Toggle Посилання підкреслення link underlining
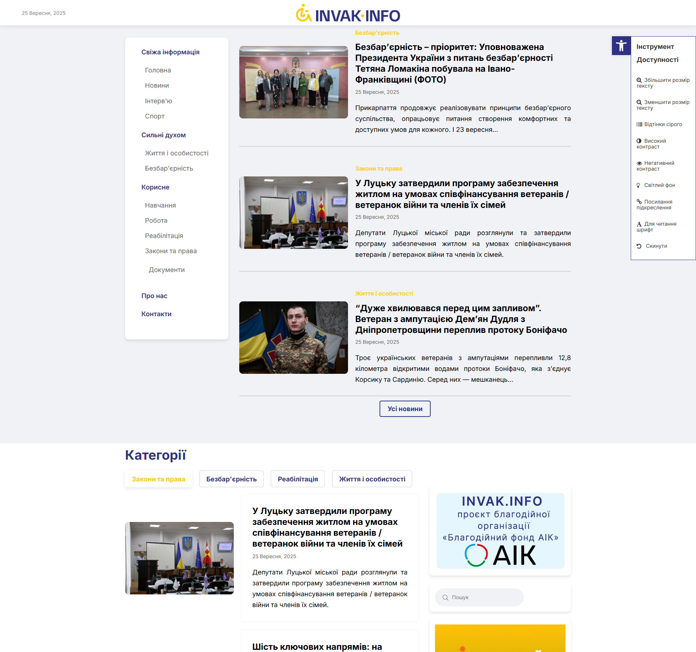 (x=654, y=205)
